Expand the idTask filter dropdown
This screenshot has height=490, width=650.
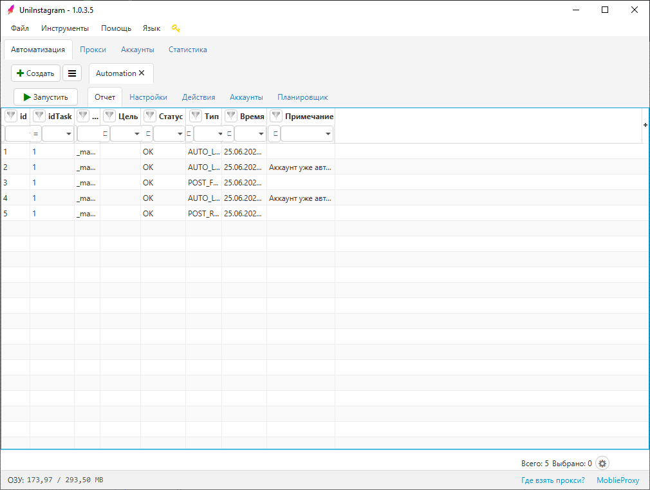(68, 134)
